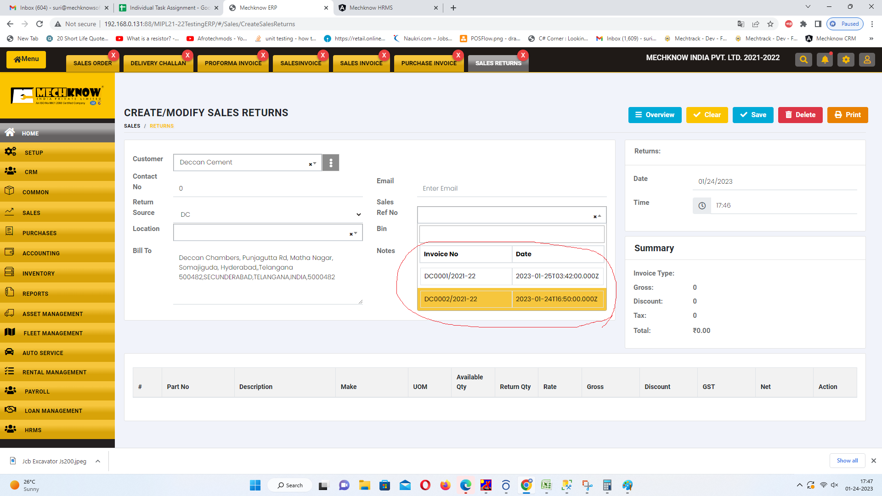Click the Save button
Screen dimensions: 882x496
click(753, 115)
